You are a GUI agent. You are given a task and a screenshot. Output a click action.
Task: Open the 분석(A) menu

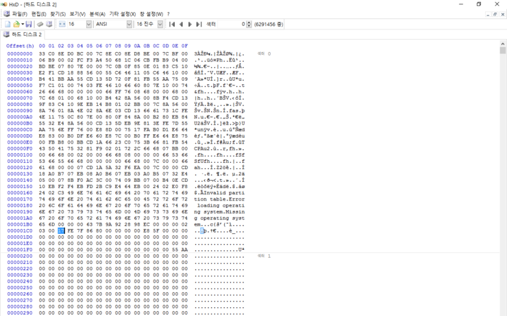click(x=97, y=14)
